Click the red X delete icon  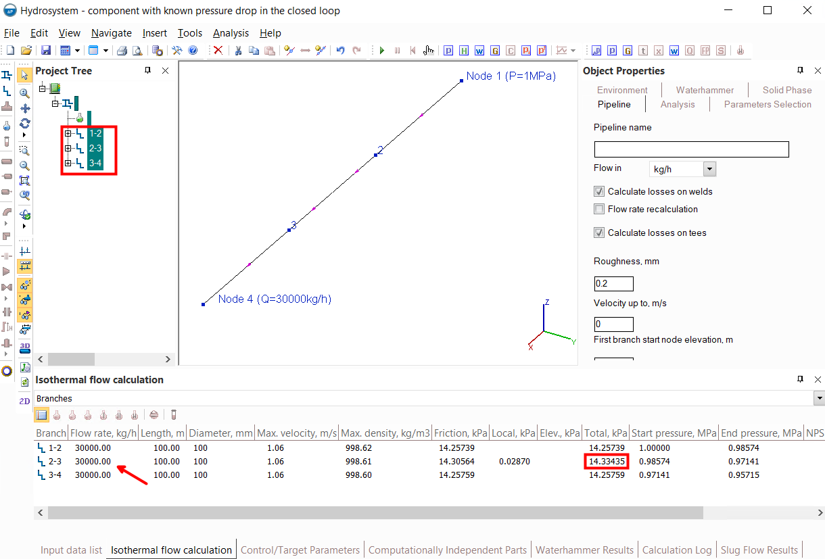click(218, 51)
